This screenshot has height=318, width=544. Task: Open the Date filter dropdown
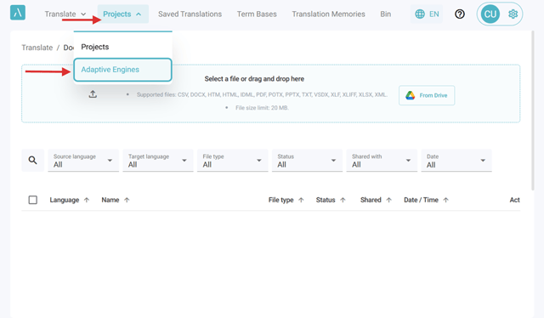456,161
